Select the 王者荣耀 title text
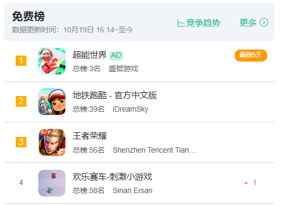The width and height of the screenshot is (282, 205). pos(90,136)
